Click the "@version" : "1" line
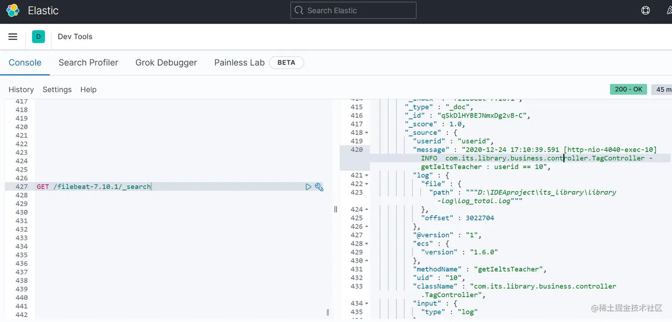Viewport: 672px width, 322px height. point(447,235)
